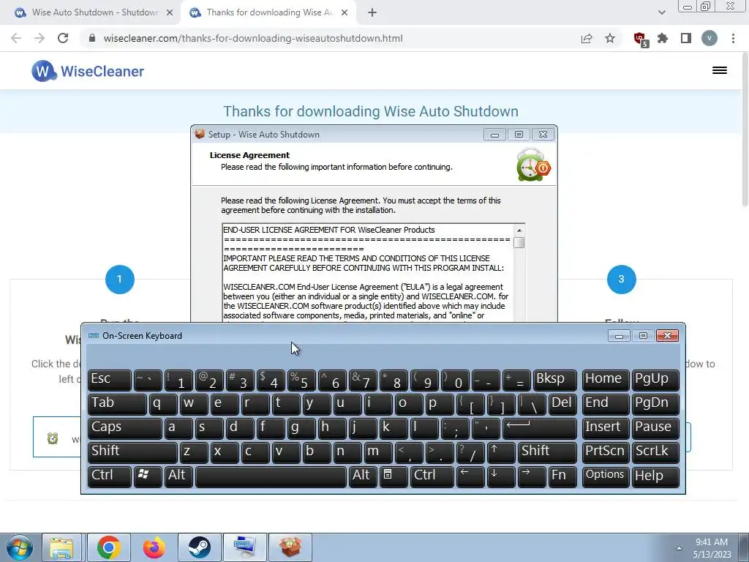Screen dimensions: 749x562
Task: Click the PgDn key
Action: 655,404
